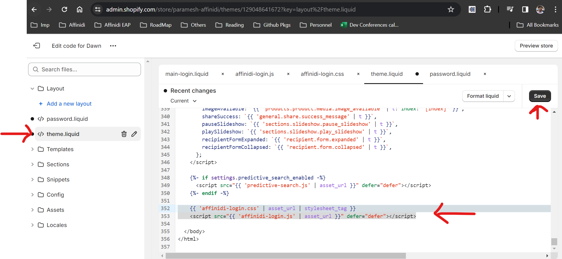This screenshot has height=259, width=562.
Task: Open the All Bookmarks folder
Action: click(x=538, y=25)
